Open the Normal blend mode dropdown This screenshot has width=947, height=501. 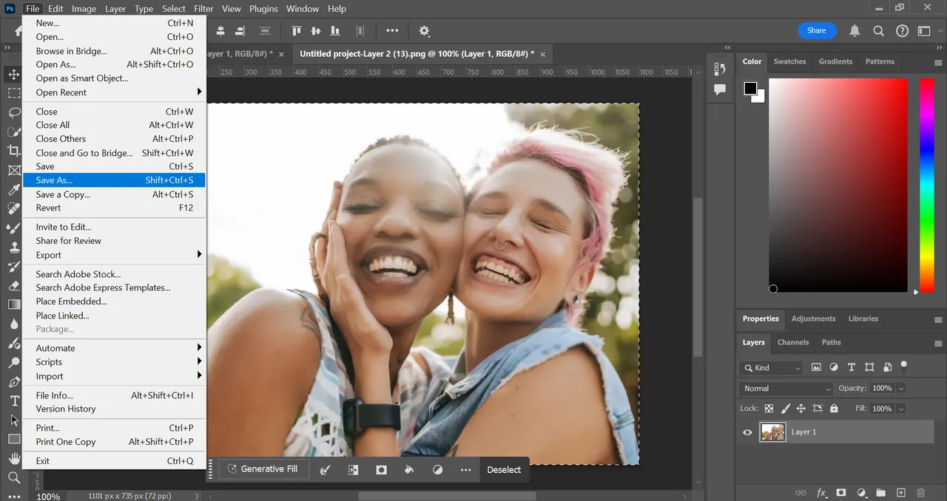click(786, 389)
